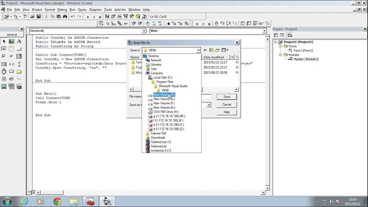Open Object Browser toolbar icon
Viewport: 368px width, 207px height.
point(126,17)
